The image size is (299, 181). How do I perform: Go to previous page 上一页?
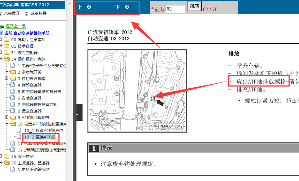point(84,7)
